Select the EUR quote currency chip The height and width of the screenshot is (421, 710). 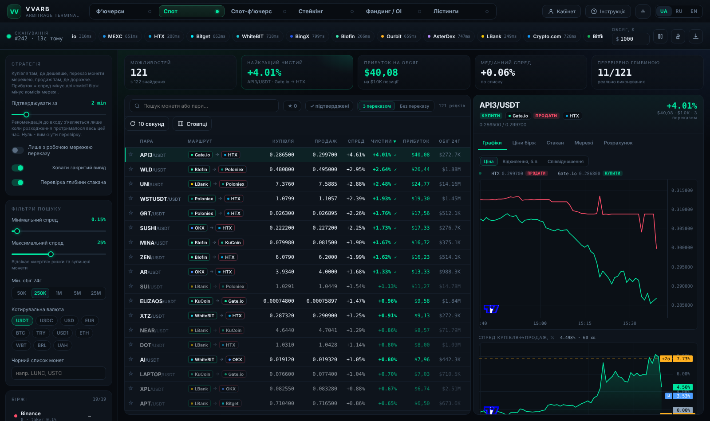click(90, 320)
